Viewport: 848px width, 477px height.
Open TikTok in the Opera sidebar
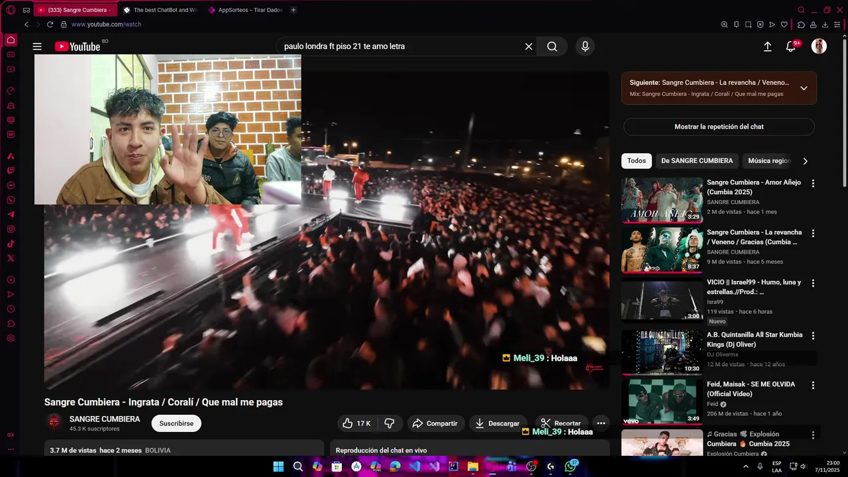pyautogui.click(x=11, y=244)
